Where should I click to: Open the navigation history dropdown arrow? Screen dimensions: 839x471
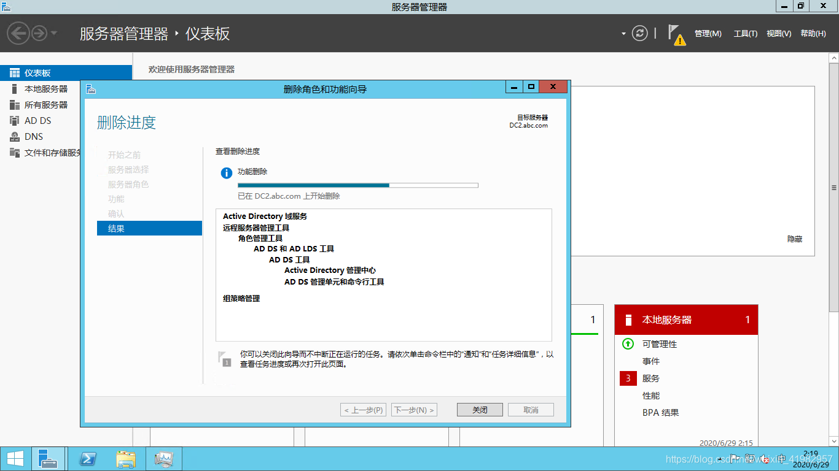pos(54,33)
